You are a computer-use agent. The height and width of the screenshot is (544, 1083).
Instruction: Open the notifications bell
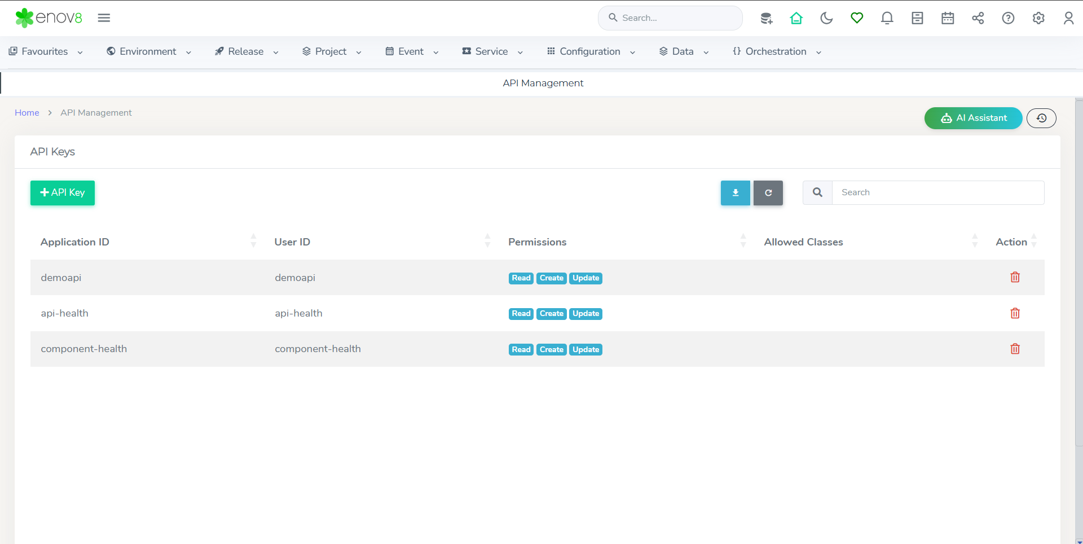(x=887, y=18)
